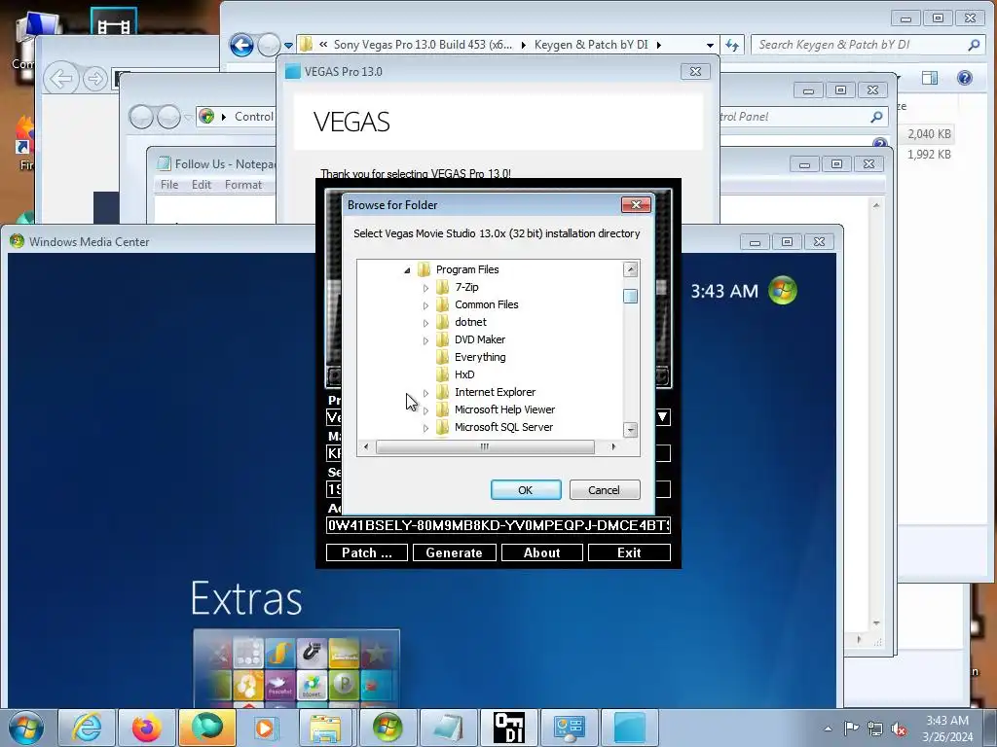Click the explorer Help question mark icon
Screen dimensions: 997x747
965,78
